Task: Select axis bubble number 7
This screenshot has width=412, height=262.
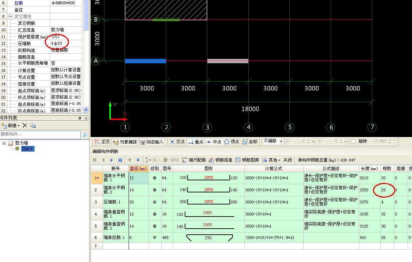Action: click(372, 127)
